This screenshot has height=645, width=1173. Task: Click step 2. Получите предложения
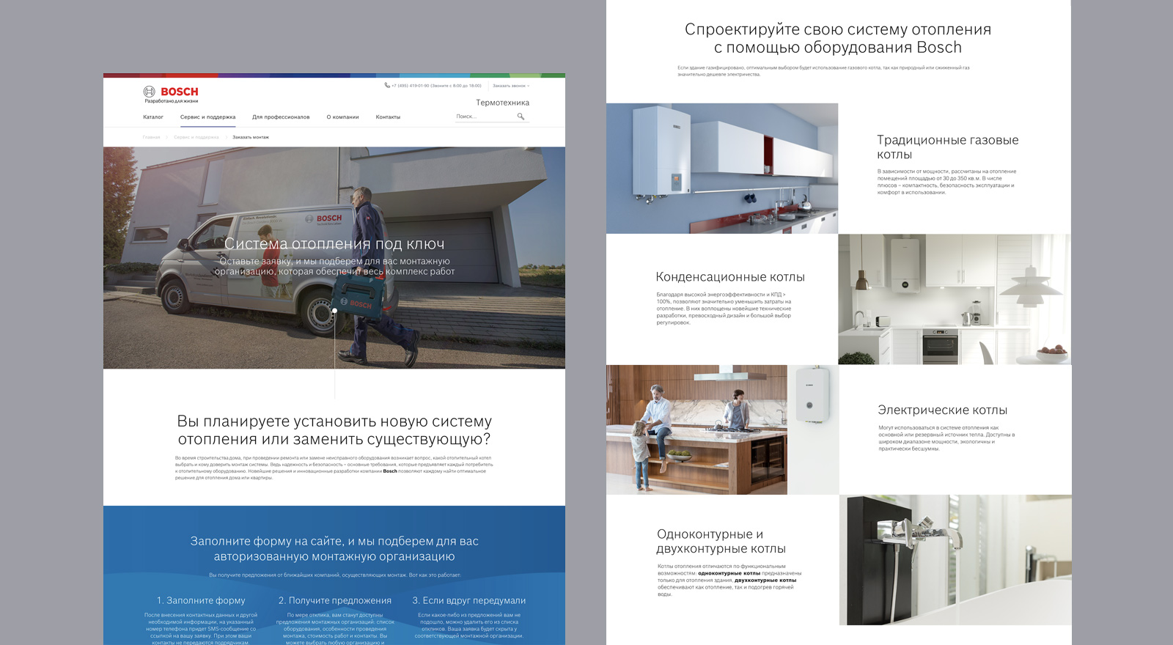pyautogui.click(x=335, y=600)
